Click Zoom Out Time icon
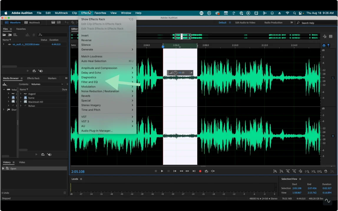The image size is (338, 211). pos(294,171)
